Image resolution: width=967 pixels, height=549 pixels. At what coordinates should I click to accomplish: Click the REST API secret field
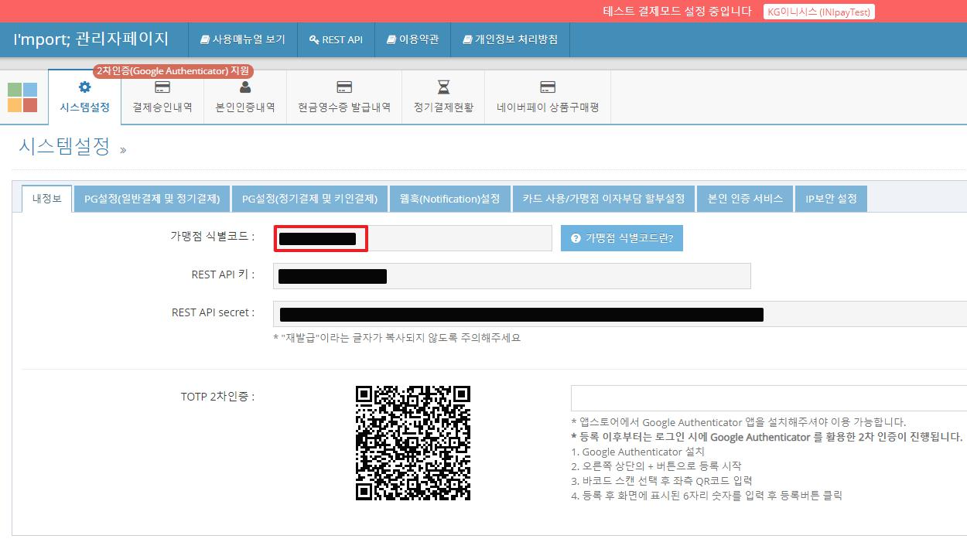tap(620, 314)
